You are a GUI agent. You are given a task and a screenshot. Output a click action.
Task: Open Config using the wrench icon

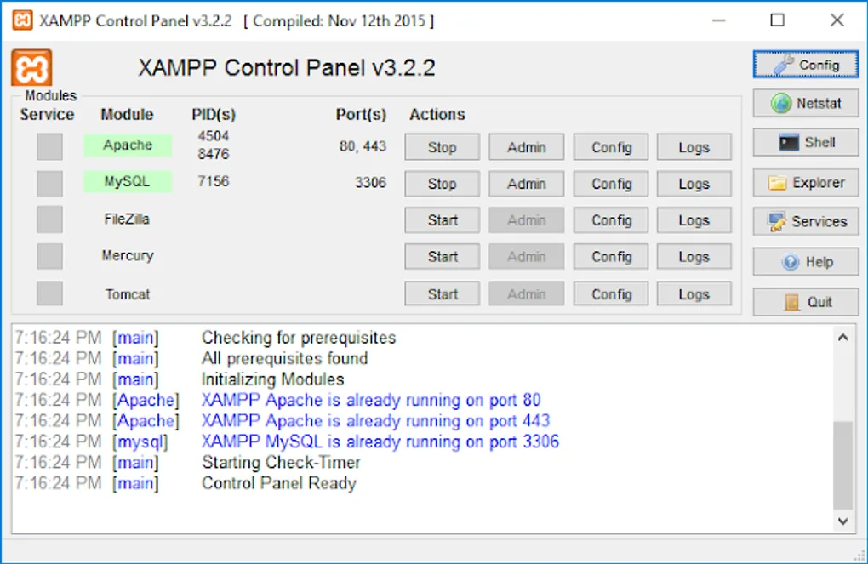(803, 64)
